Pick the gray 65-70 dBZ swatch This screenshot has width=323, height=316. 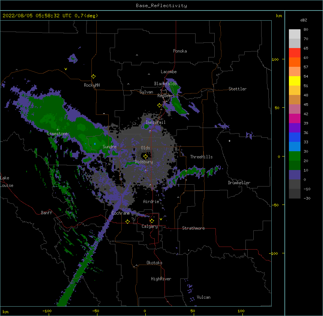(x=295, y=43)
